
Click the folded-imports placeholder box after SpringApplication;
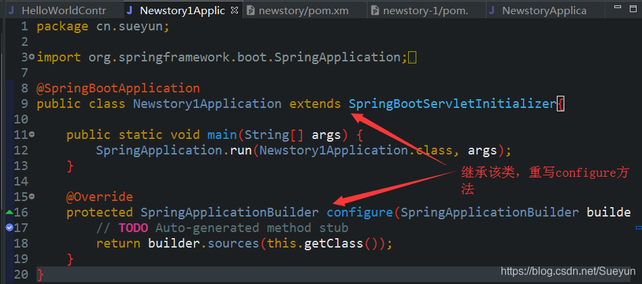[412, 58]
